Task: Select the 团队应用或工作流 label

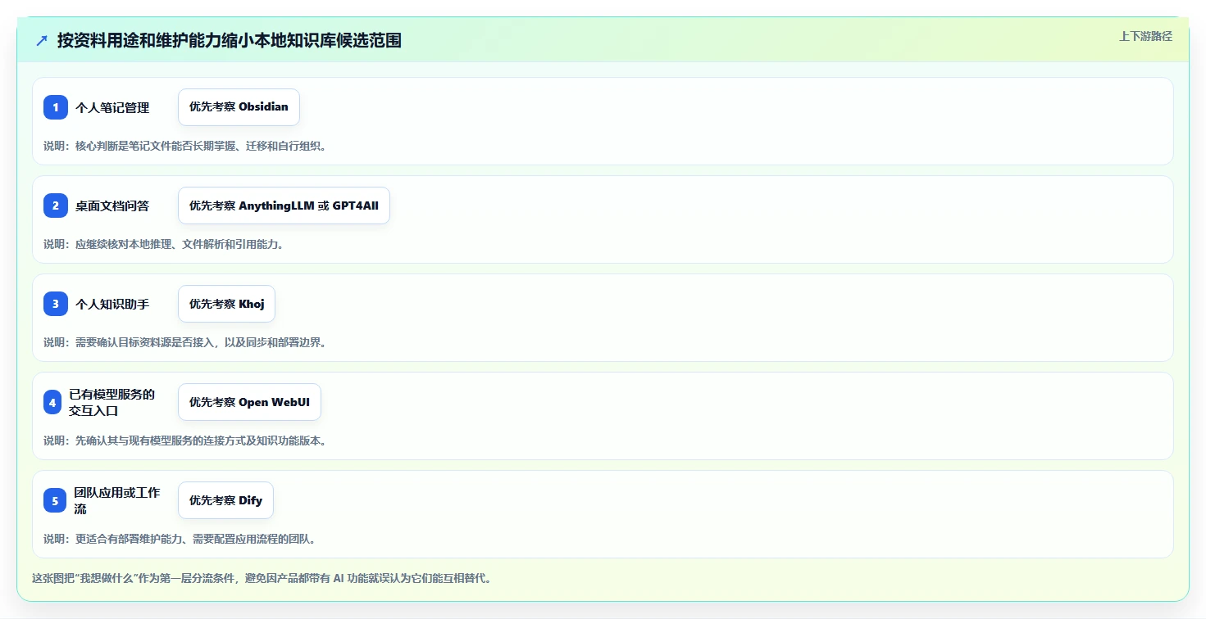Action: point(117,500)
